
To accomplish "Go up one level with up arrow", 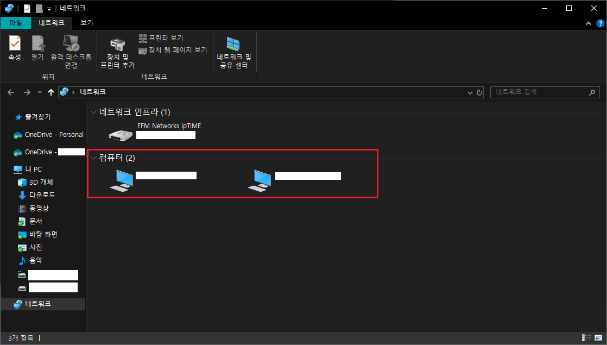I will (51, 92).
